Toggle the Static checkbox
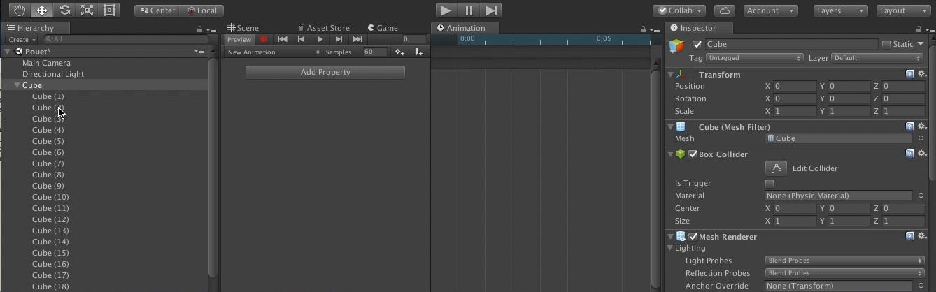Screen dimensions: 936x292 (x=886, y=44)
